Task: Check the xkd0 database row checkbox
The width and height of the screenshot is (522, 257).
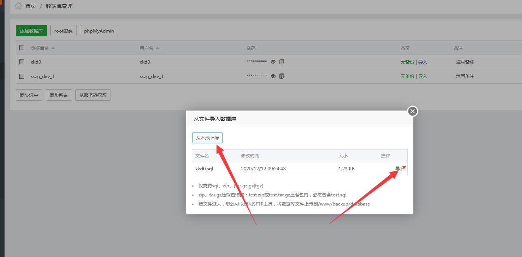Action: pyautogui.click(x=22, y=62)
